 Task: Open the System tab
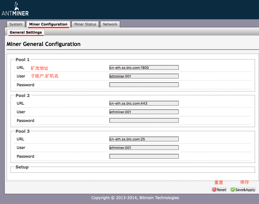(16, 24)
